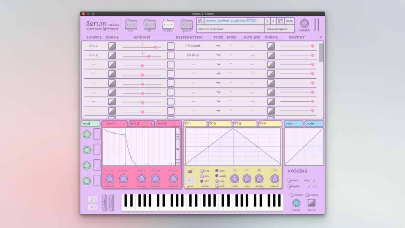Open the LFO shape folder icon
Screen dimensions: 405x228
pyautogui.click(x=190, y=172)
